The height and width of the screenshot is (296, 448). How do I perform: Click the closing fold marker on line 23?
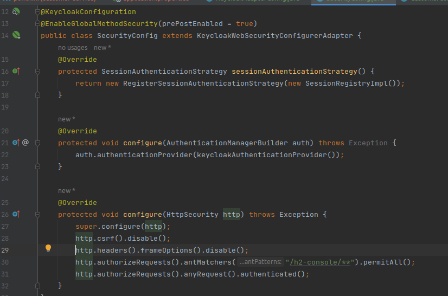37,166
